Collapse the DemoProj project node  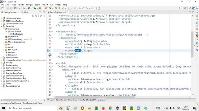tap(2, 26)
